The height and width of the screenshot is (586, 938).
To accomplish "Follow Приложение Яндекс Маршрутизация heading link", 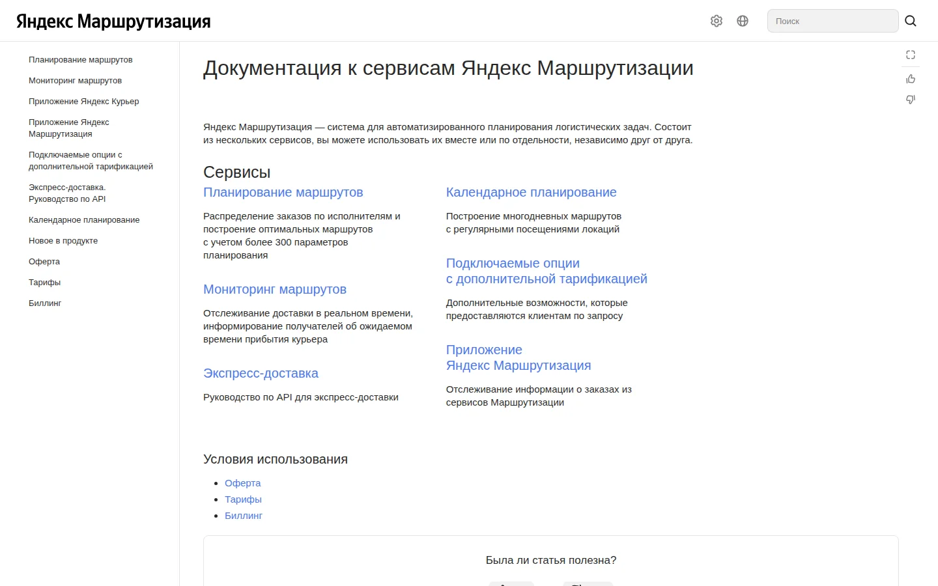I will (519, 357).
